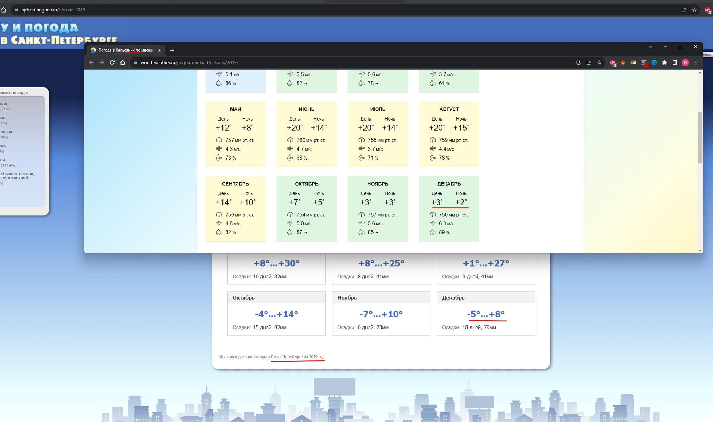713x422 pixels.
Task: Bookmark the Helsinki weather page with the star
Action: point(599,63)
